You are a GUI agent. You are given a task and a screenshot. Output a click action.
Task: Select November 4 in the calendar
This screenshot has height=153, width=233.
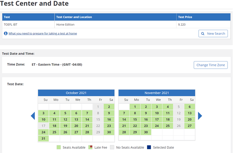168,107
